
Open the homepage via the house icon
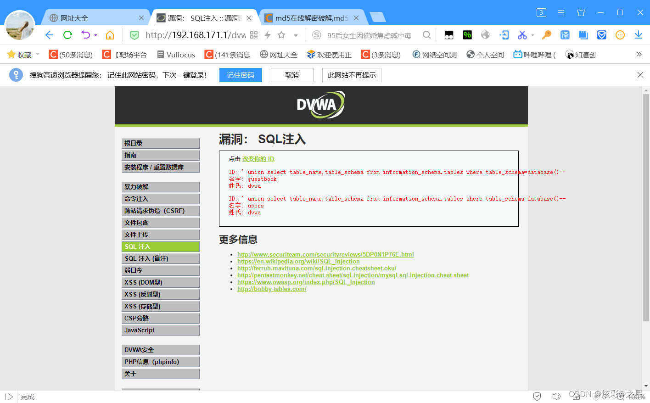[x=110, y=35]
